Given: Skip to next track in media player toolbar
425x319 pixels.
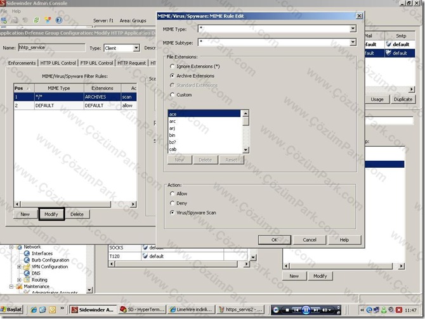Looking at the screenshot, I should click(315, 310).
